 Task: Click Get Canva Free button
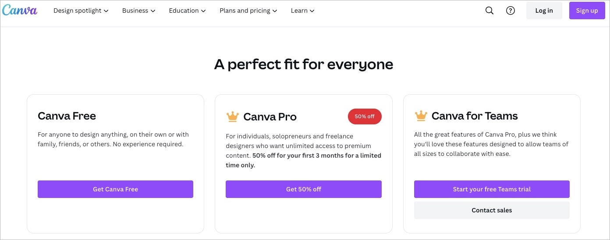(x=115, y=189)
